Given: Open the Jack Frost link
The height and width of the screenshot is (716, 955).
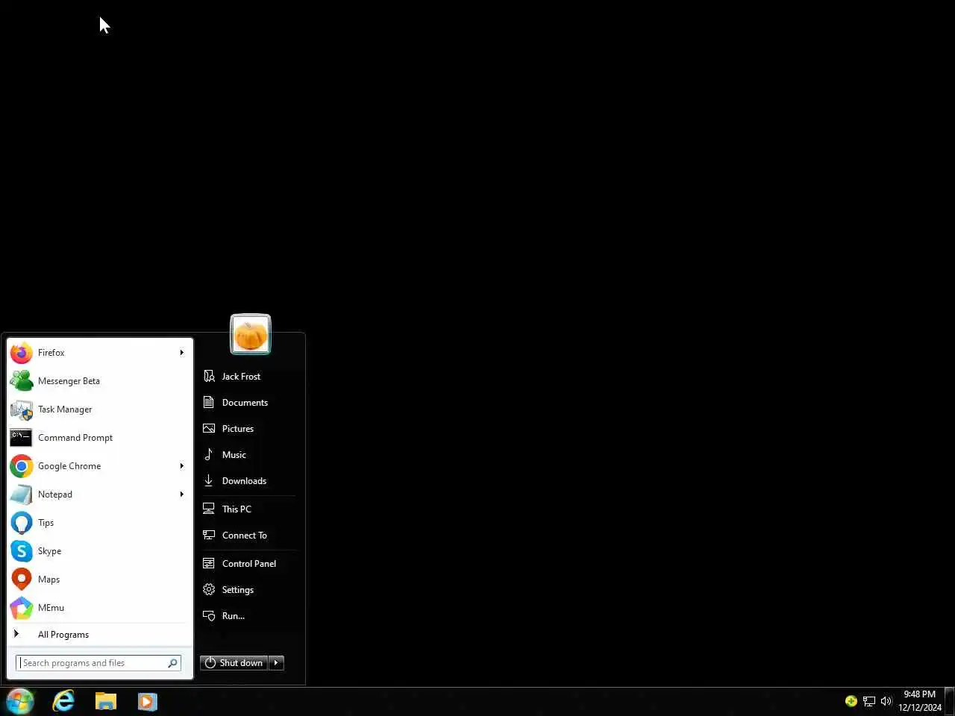Looking at the screenshot, I should tap(241, 377).
